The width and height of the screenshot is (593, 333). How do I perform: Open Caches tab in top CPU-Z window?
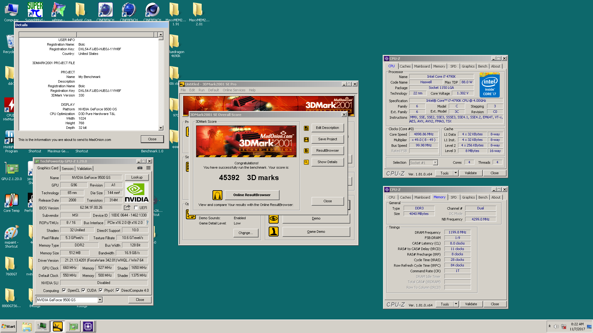pyautogui.click(x=405, y=66)
